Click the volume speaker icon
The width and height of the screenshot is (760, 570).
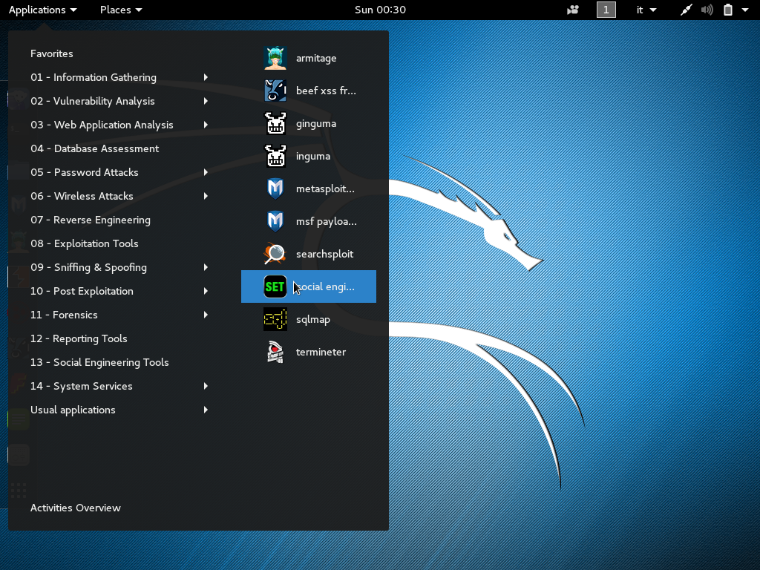coord(707,10)
